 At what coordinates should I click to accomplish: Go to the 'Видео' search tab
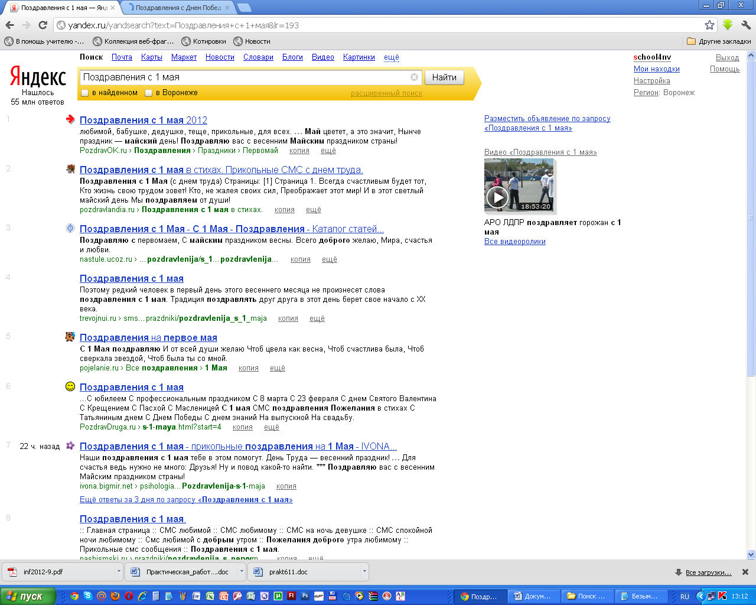coord(323,57)
